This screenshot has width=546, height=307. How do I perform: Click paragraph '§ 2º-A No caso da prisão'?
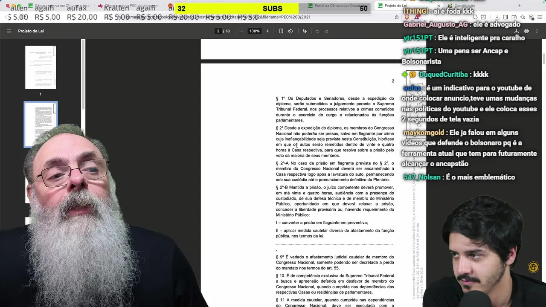[x=335, y=171]
